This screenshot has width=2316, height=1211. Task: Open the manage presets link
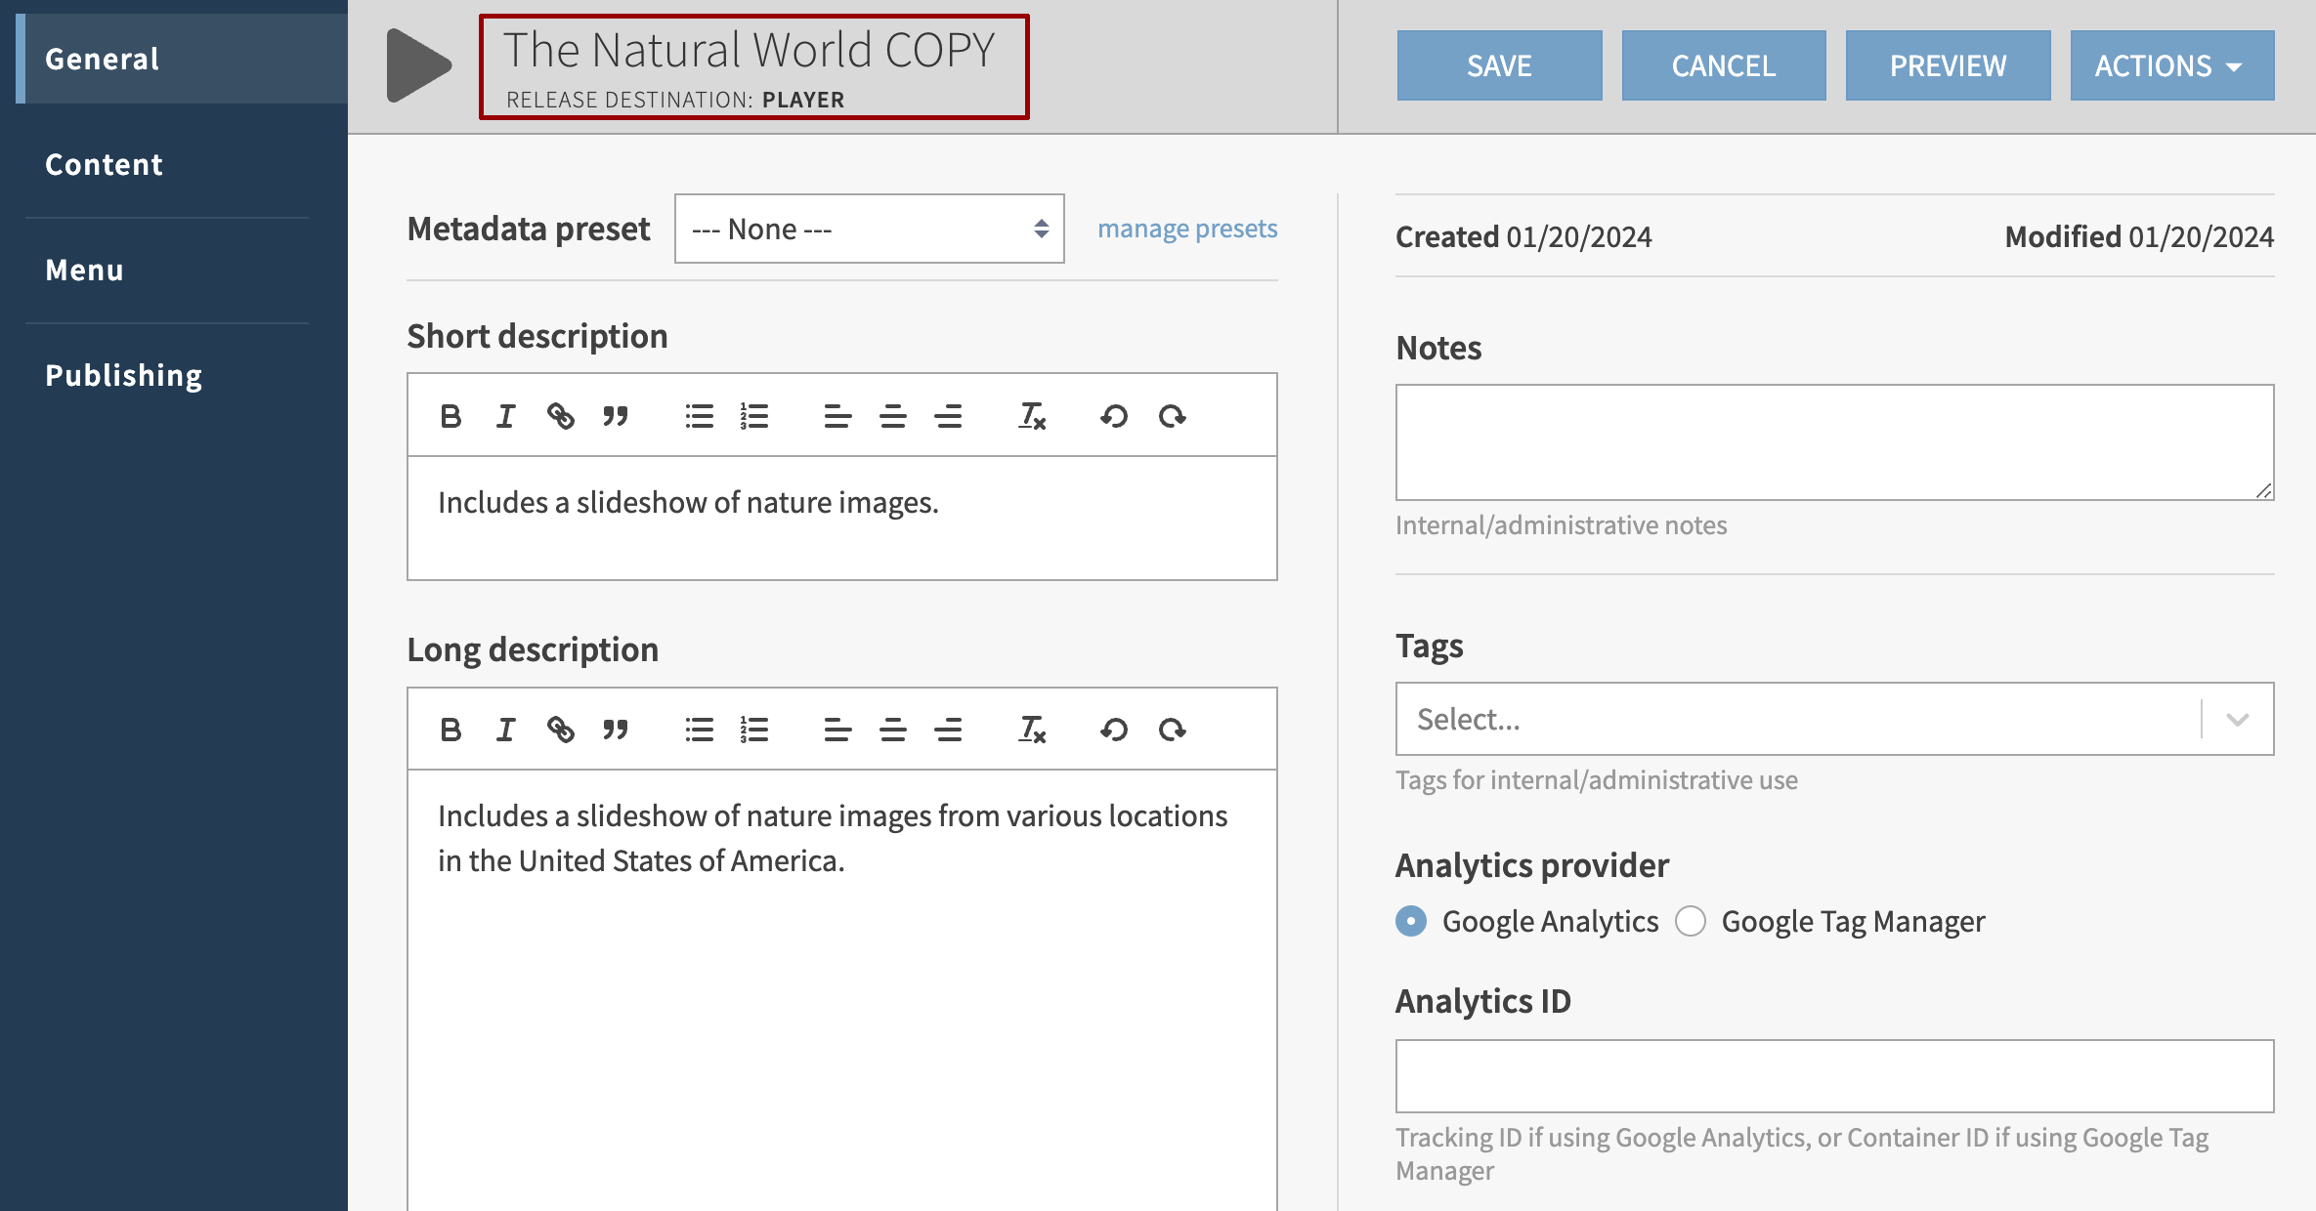pos(1186,229)
